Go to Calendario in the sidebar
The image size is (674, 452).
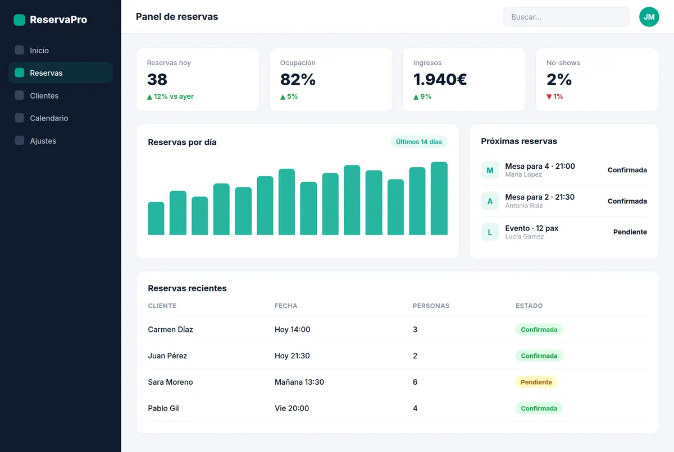pos(61,118)
